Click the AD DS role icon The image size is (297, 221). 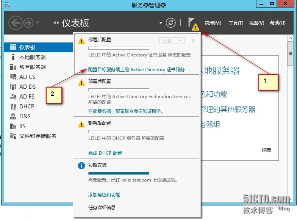click(13, 87)
